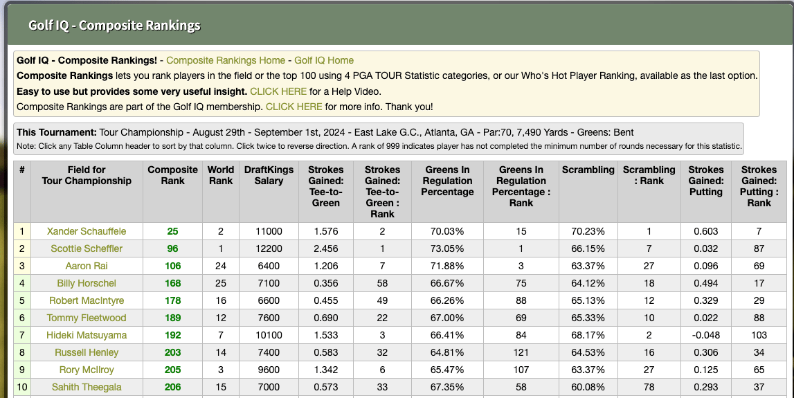Image resolution: width=794 pixels, height=398 pixels.
Task: Open Scottie Scheffler player link
Action: pos(87,248)
